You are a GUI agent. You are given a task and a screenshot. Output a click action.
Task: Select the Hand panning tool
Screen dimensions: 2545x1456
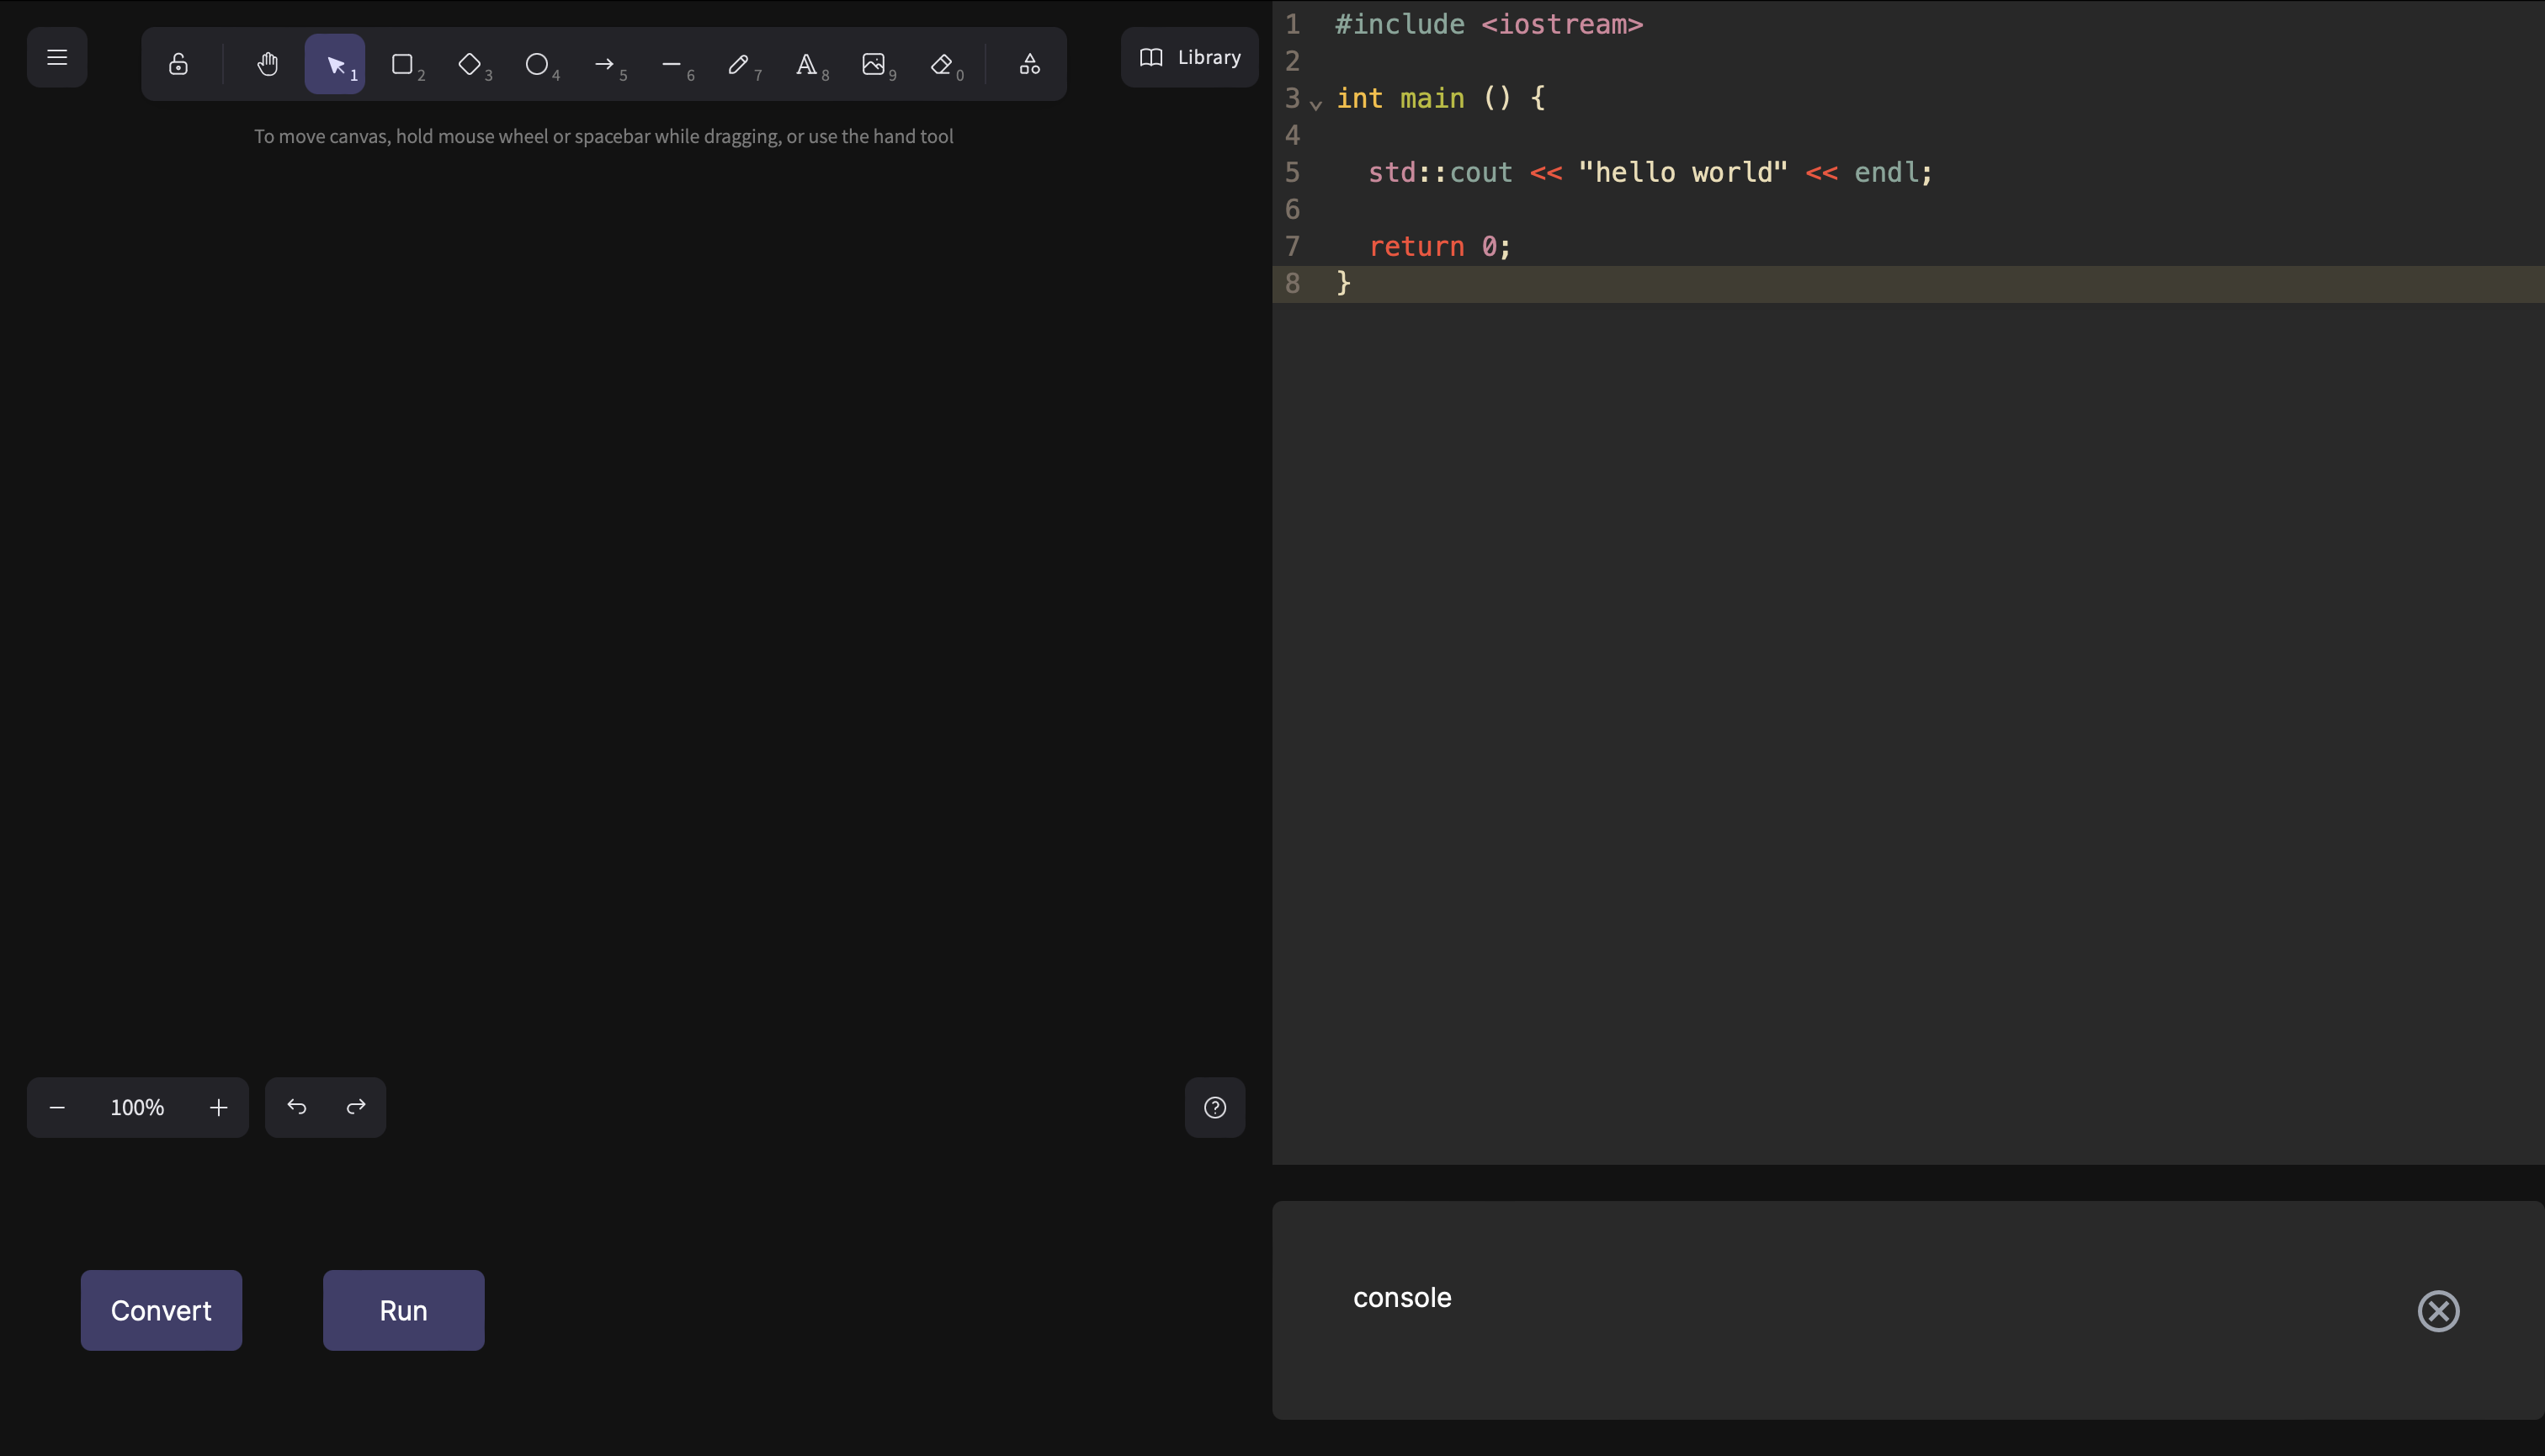[x=267, y=64]
